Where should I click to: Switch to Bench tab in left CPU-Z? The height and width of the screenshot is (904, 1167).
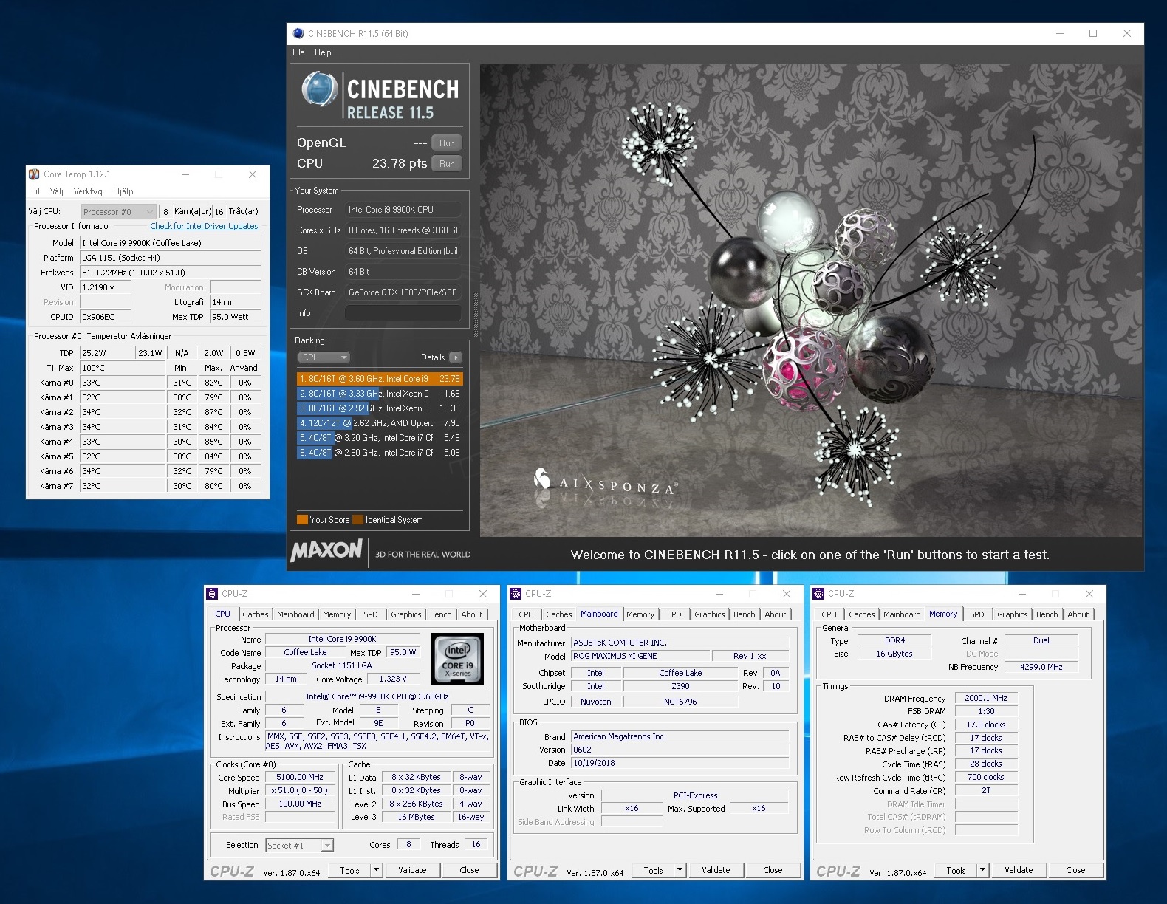441,614
